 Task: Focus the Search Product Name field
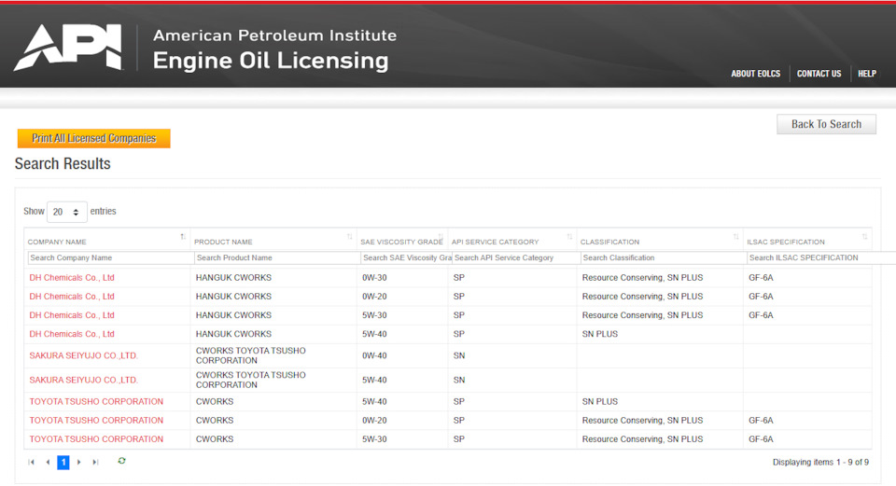coord(277,258)
